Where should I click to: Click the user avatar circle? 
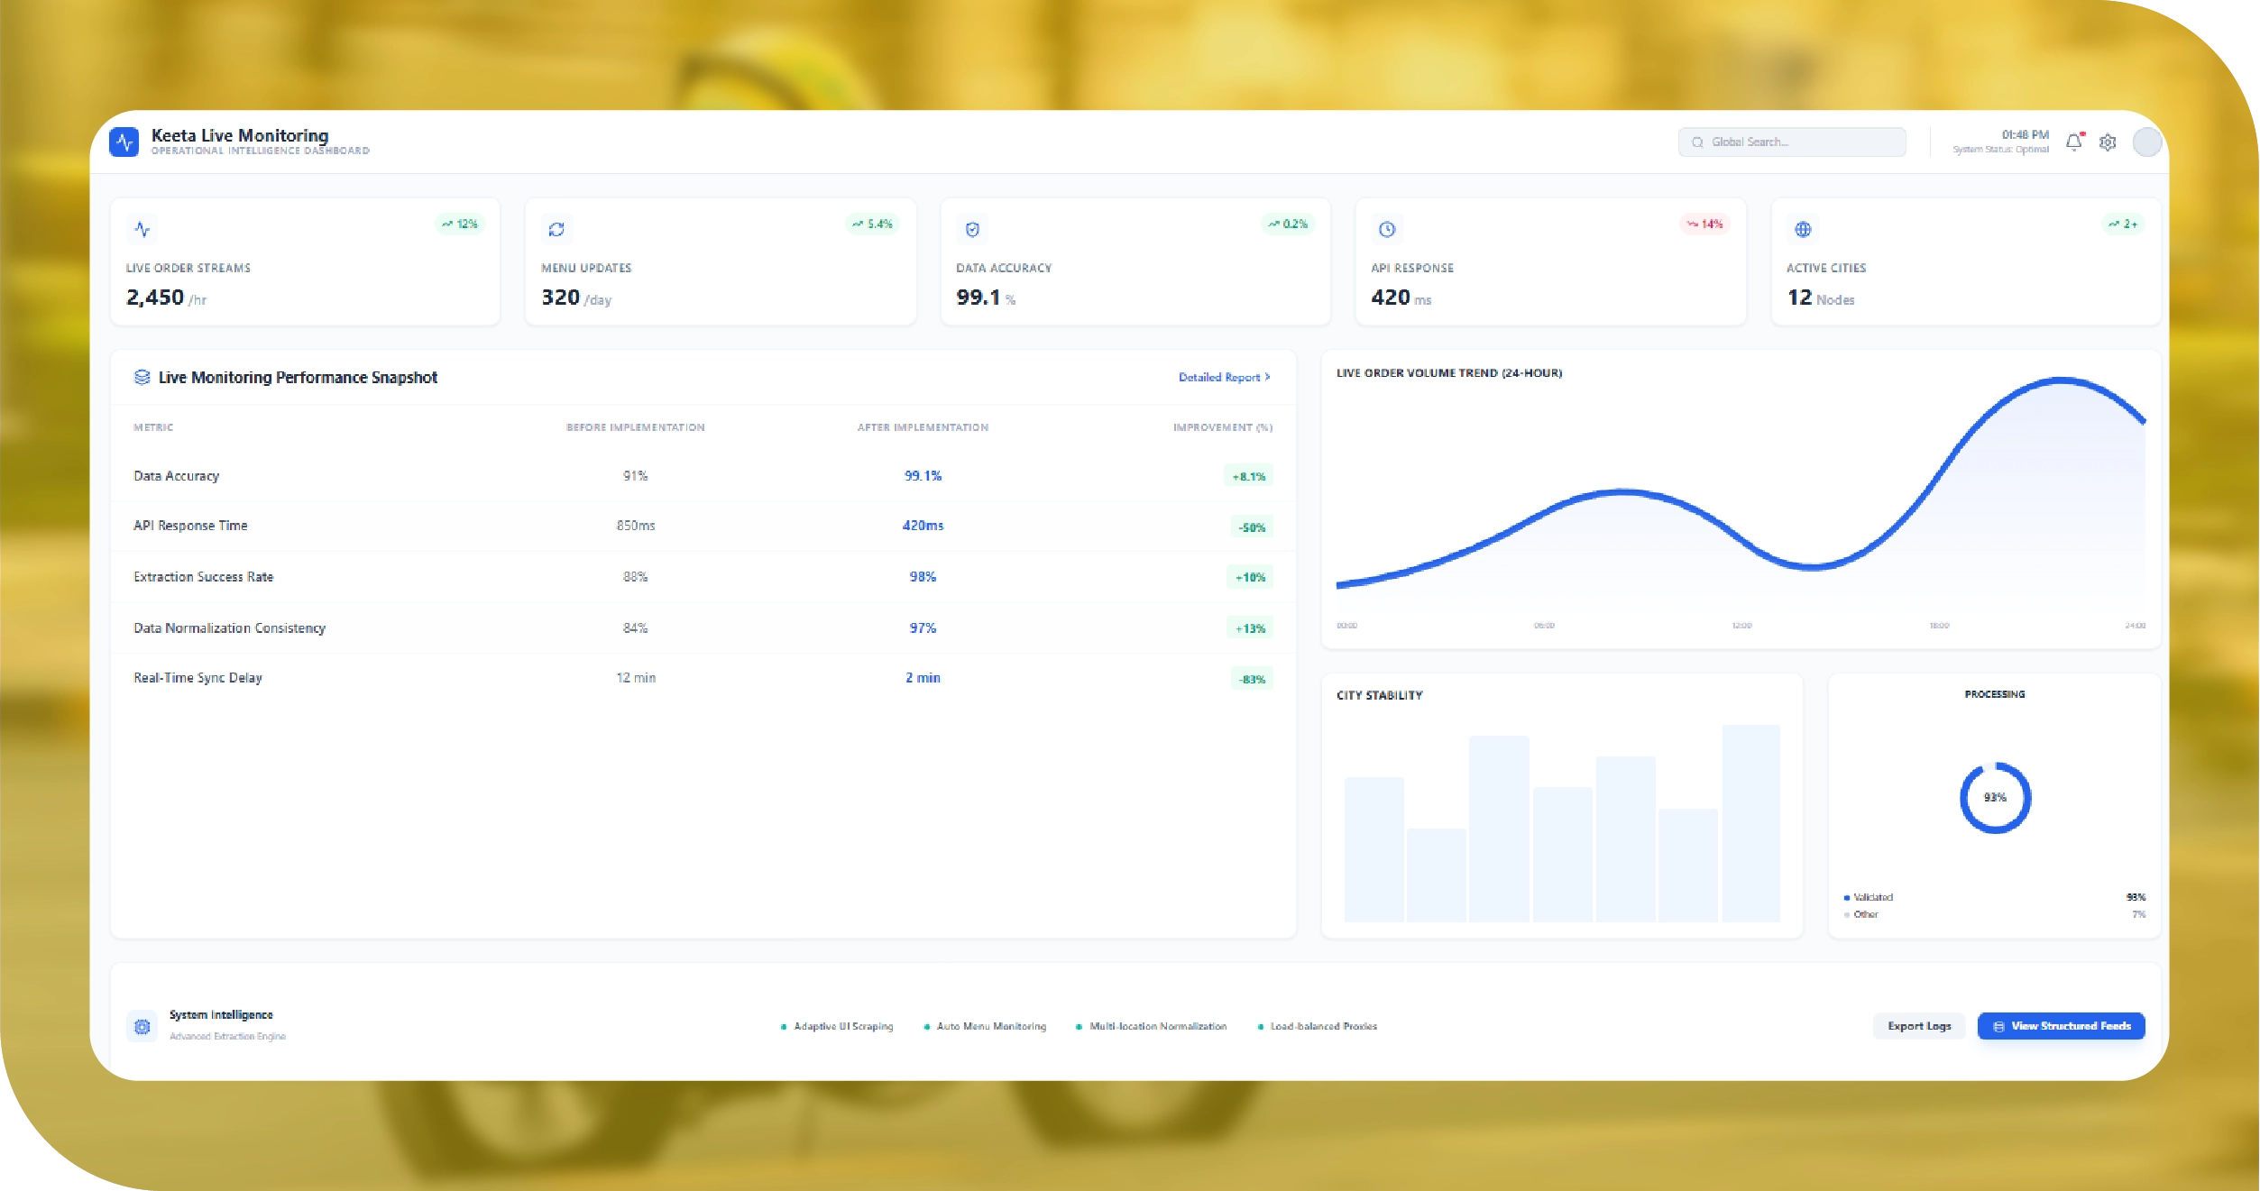coord(2146,142)
